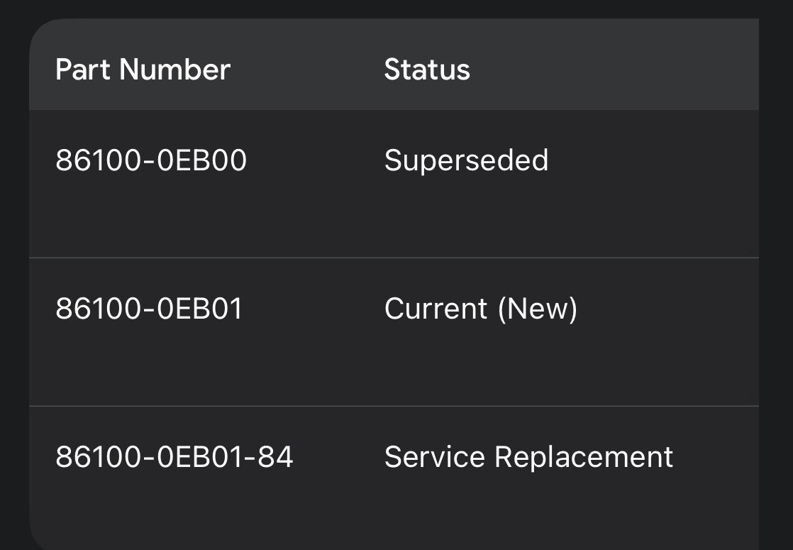Click the divider line above the Service Replacement row
Screen dimensions: 793x550
pos(394,406)
